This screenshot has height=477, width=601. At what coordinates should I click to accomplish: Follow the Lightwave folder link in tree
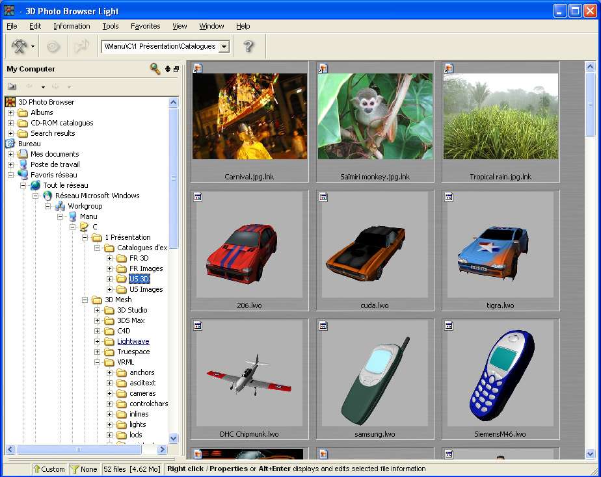point(133,341)
